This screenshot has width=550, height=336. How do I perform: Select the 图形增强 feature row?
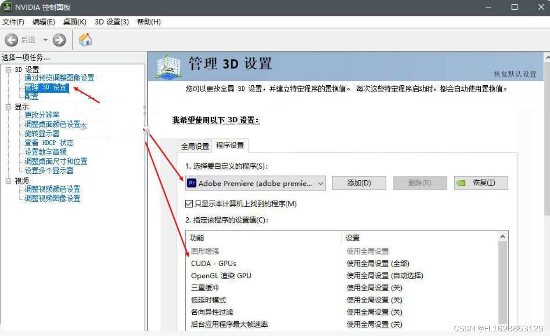click(x=342, y=251)
